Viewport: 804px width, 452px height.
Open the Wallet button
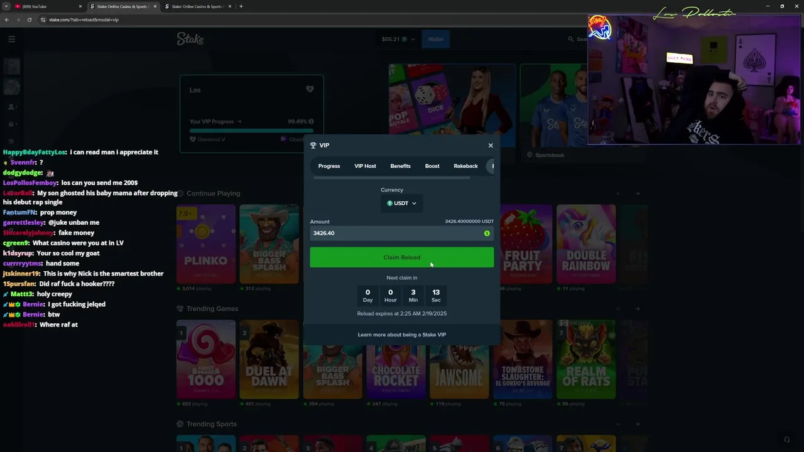point(435,39)
